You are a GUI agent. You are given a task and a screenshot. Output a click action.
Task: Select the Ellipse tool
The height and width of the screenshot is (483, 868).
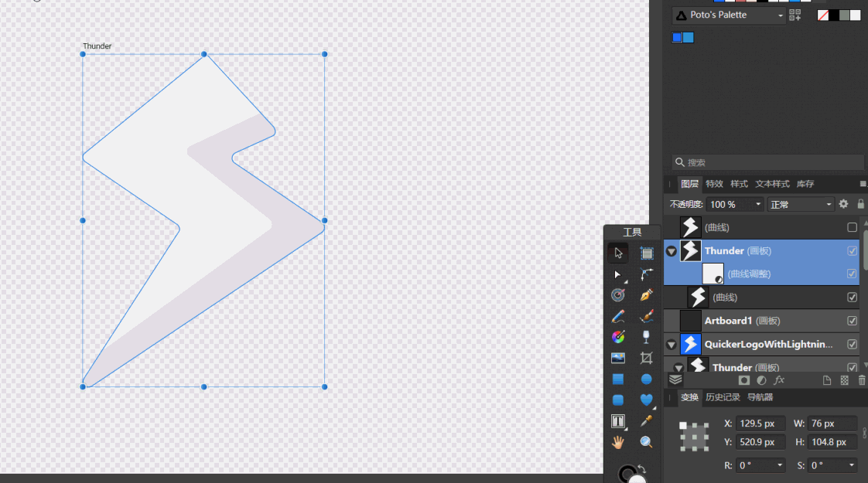[646, 379]
